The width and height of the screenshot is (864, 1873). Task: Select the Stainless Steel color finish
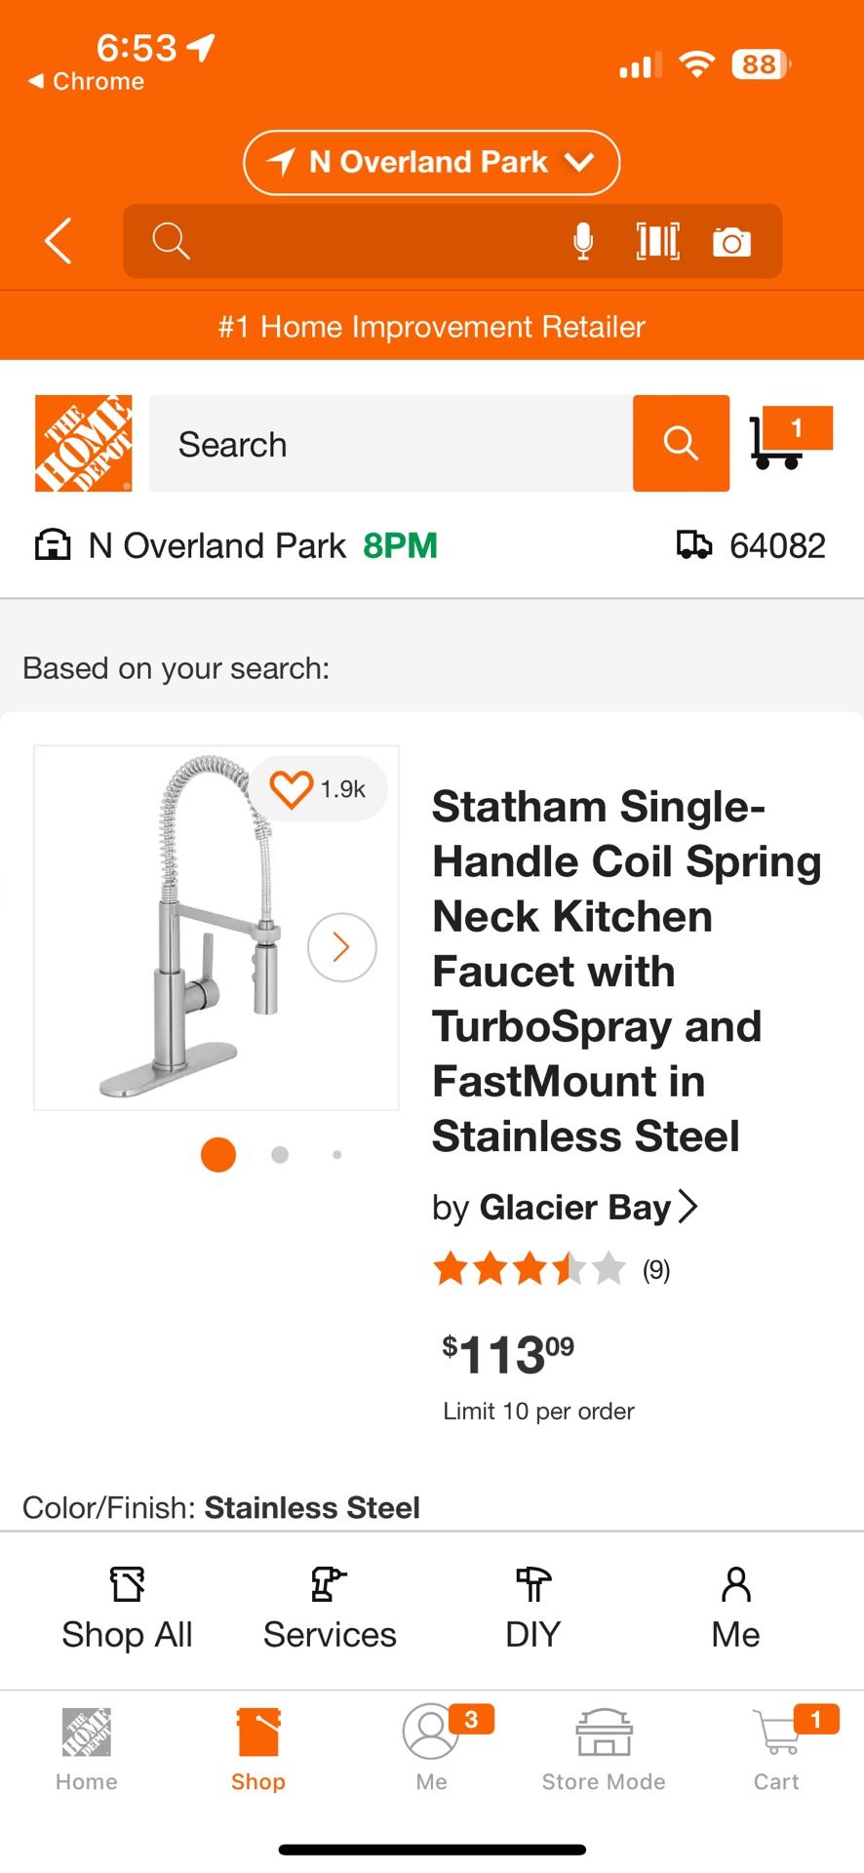[x=312, y=1507]
